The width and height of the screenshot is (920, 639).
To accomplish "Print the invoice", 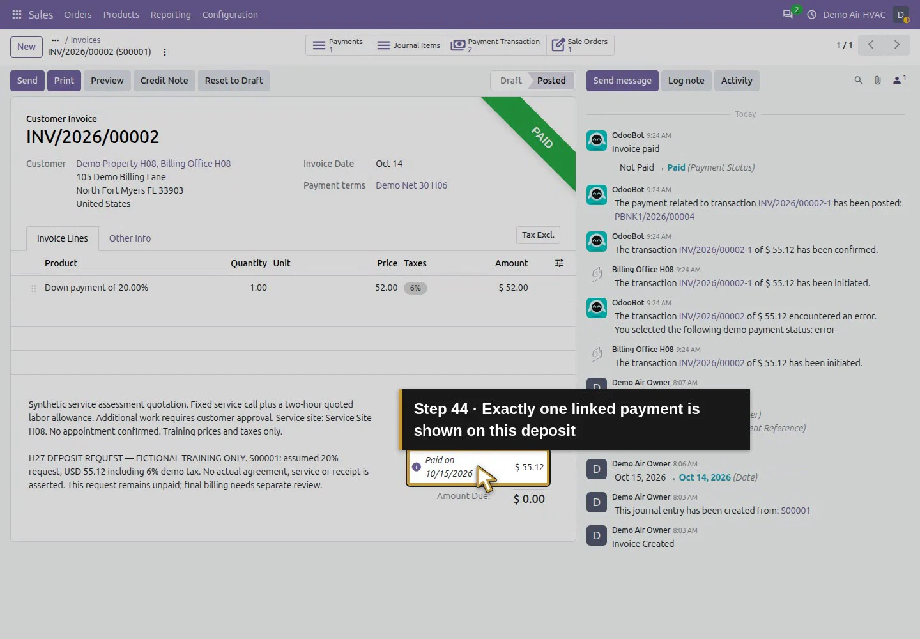I will [64, 81].
